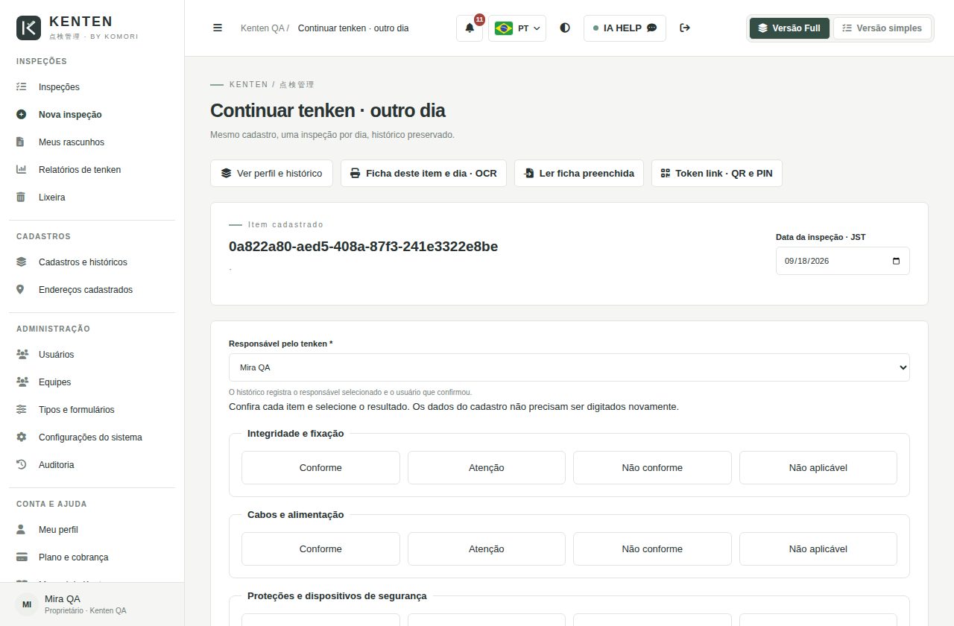Open Mira QA user profile footer
This screenshot has height=626, width=954.
pyautogui.click(x=92, y=604)
